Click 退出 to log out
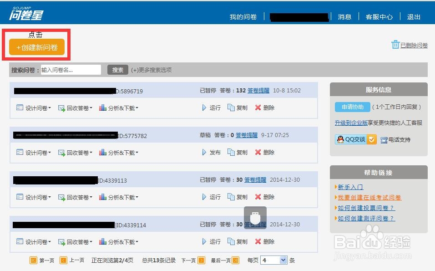The width and height of the screenshot is (435, 271). (414, 17)
